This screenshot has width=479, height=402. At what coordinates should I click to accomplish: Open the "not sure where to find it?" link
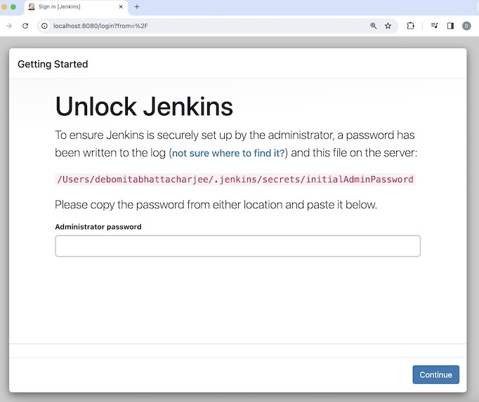click(x=228, y=153)
